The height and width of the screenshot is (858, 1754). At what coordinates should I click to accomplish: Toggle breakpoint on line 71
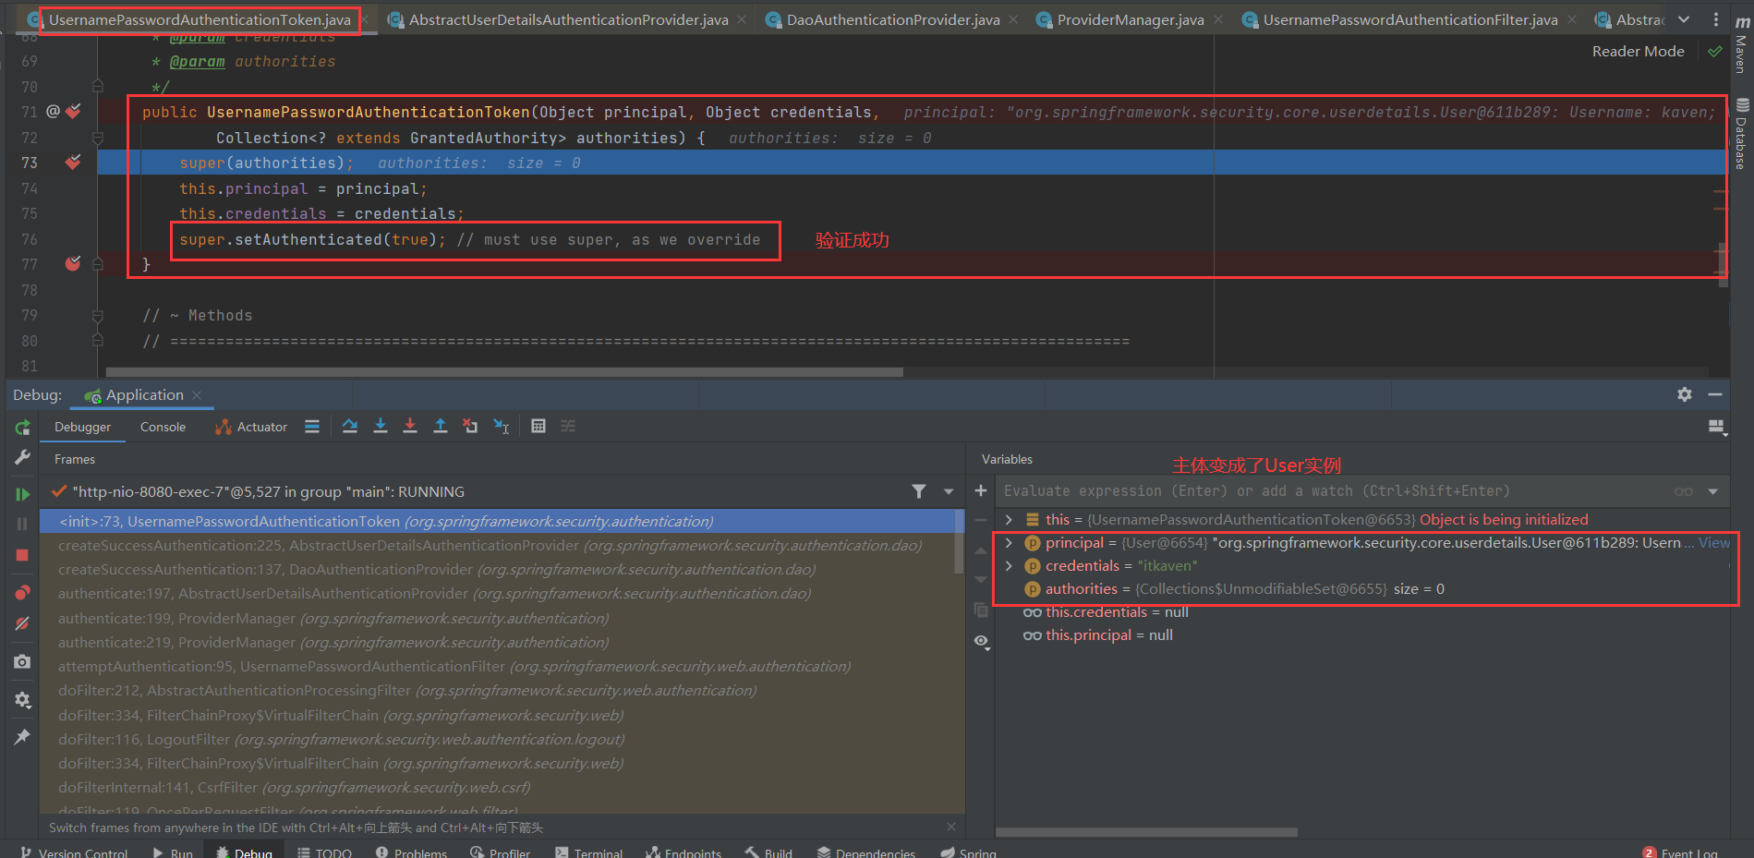[x=73, y=112]
